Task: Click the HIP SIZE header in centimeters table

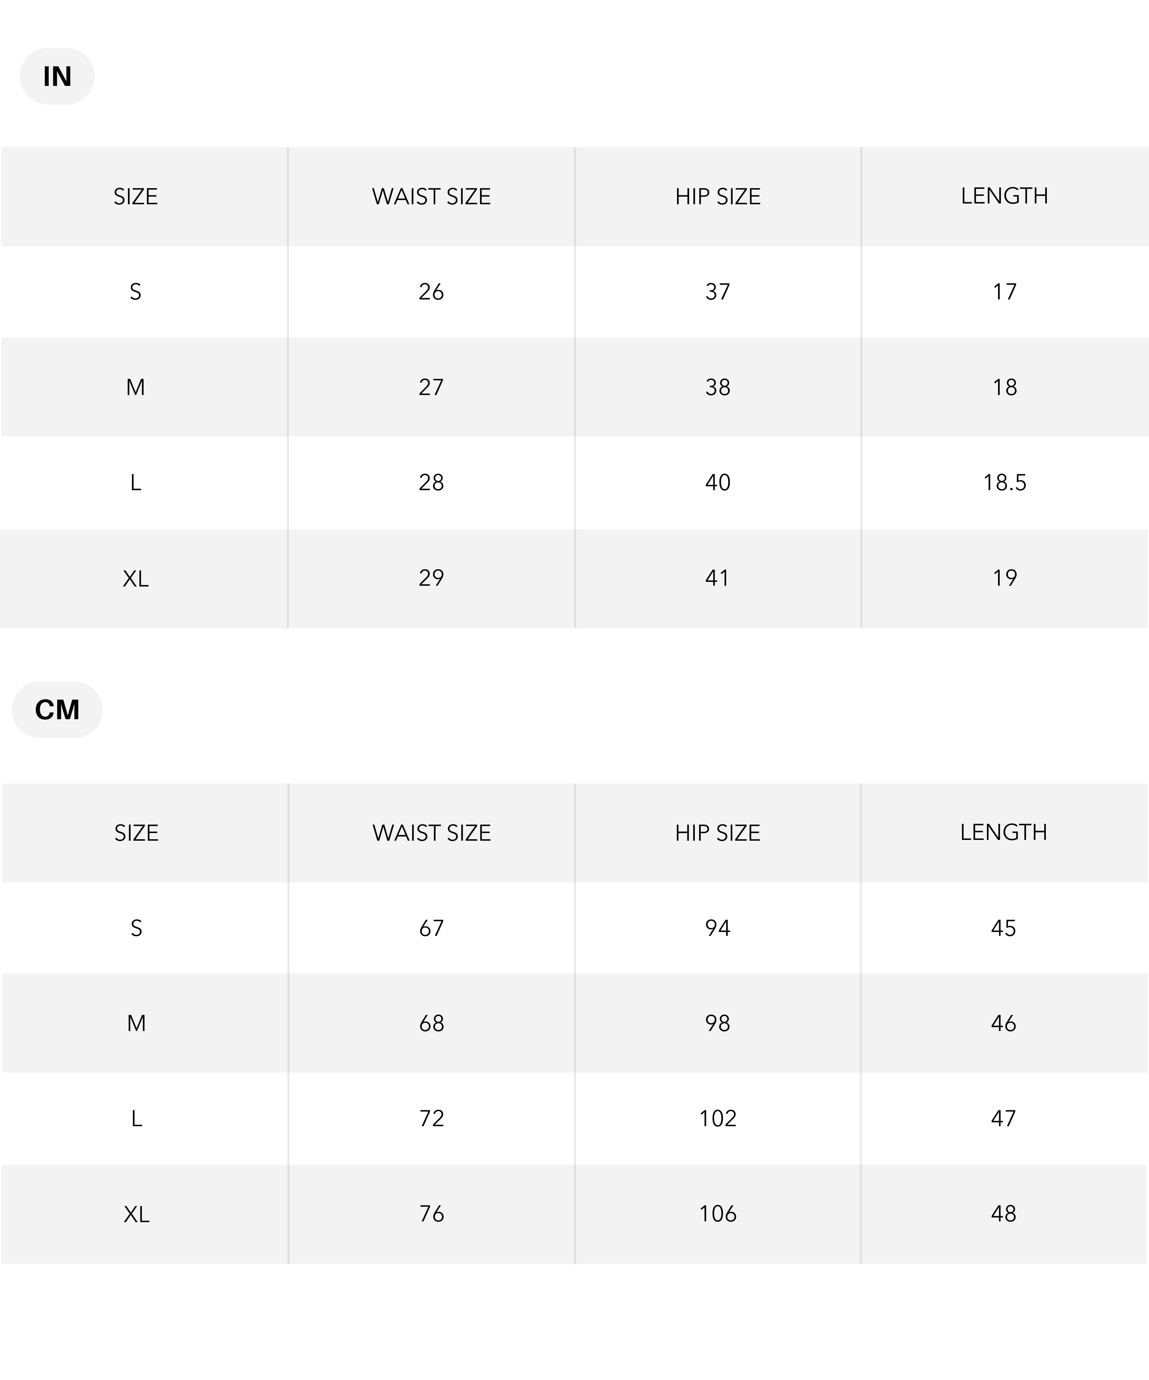Action: tap(717, 833)
